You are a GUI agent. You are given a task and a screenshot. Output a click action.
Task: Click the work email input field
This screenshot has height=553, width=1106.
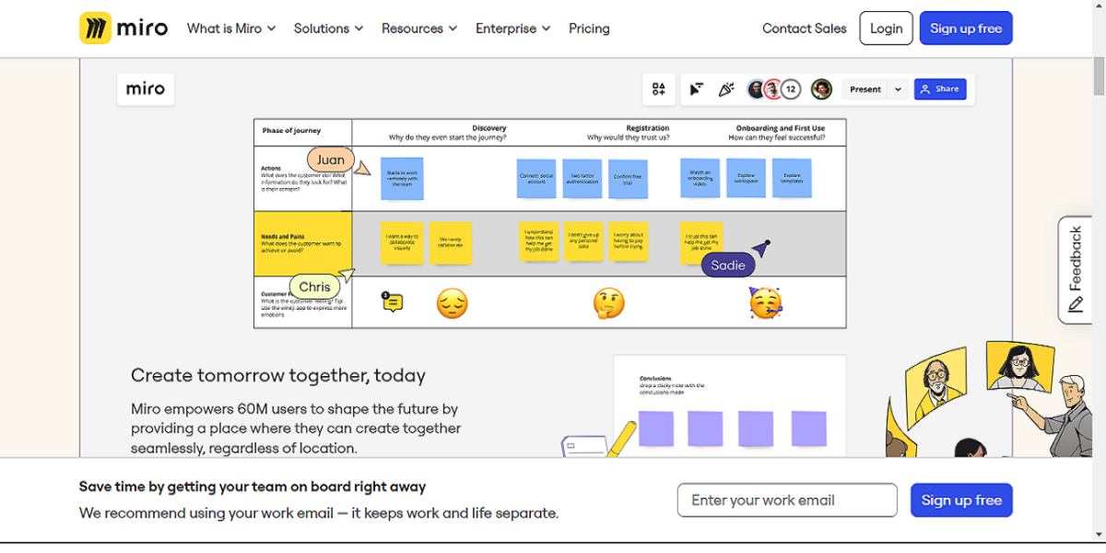[x=786, y=500]
